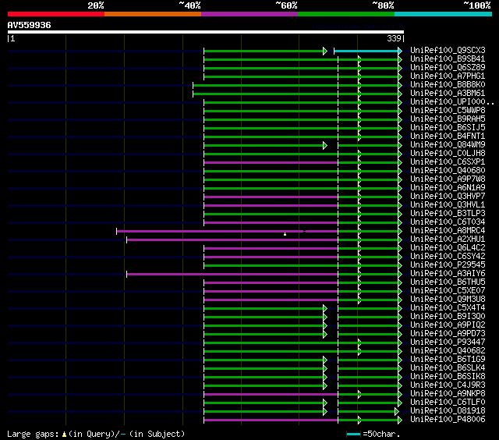Click the green mid-row arrow in Q84WM9 alignment
Viewport: 499px width, 440px height.
pos(325,146)
